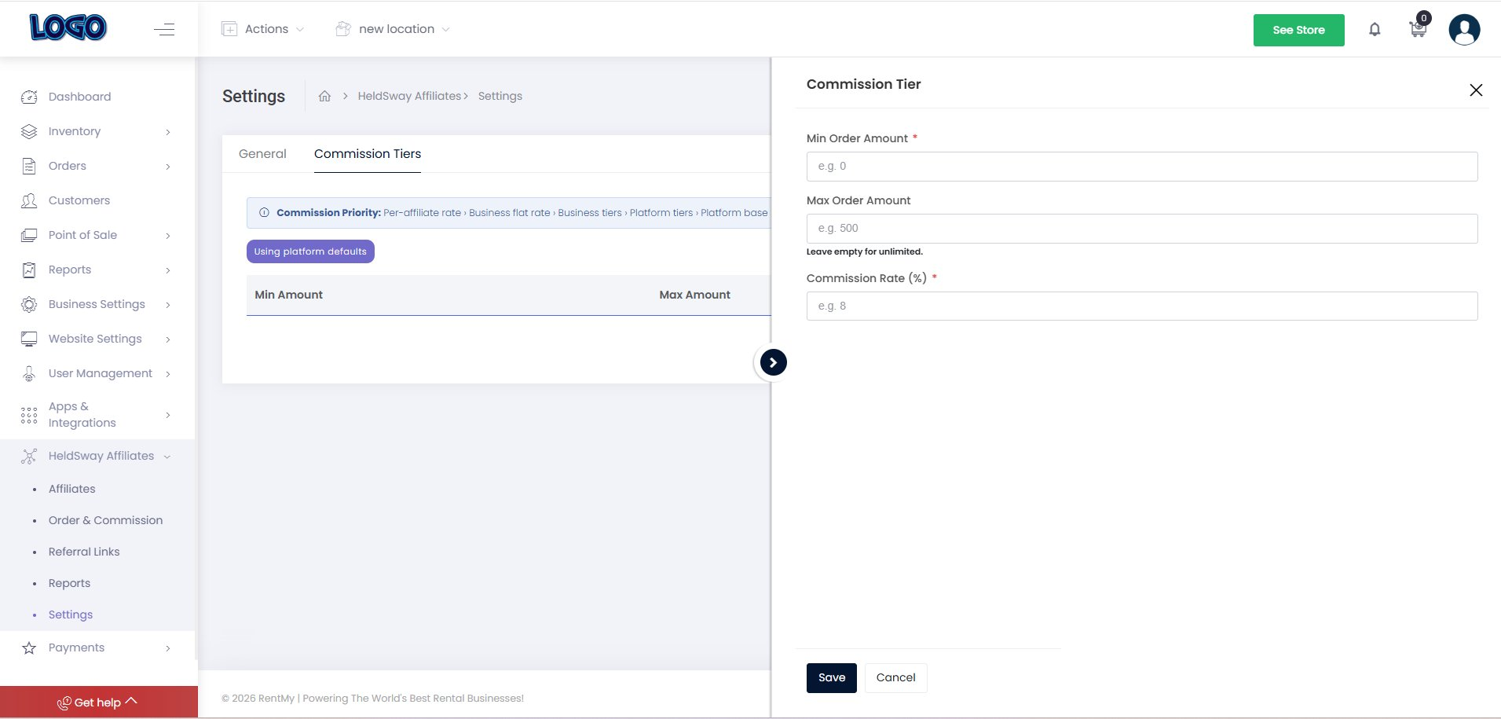Open Affiliates submenu item
This screenshot has height=719, width=1501.
point(72,489)
